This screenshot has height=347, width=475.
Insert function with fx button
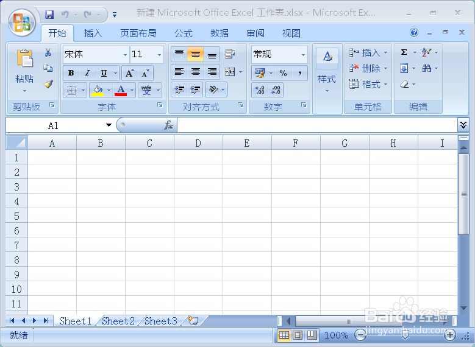[168, 125]
